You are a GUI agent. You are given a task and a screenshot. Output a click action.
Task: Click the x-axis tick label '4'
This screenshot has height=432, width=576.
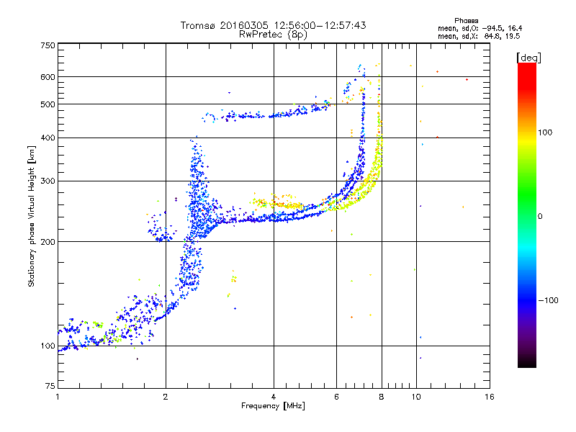(x=274, y=397)
